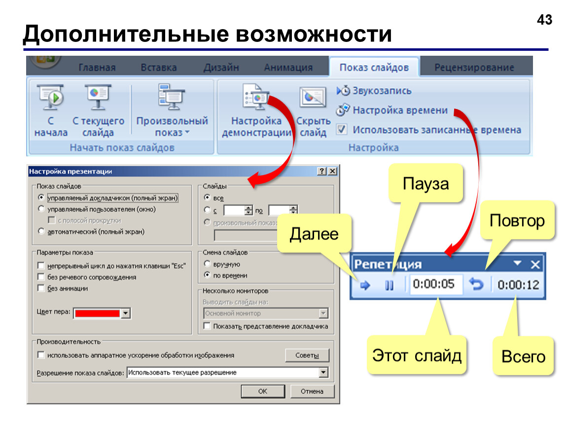Click red pen color swatch
The height and width of the screenshot is (426, 567).
click(97, 313)
